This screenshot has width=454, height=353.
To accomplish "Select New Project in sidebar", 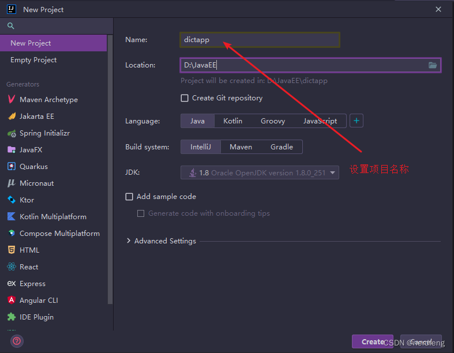I will point(54,43).
